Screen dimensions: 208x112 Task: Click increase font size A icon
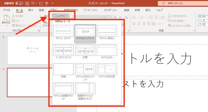[115, 17]
